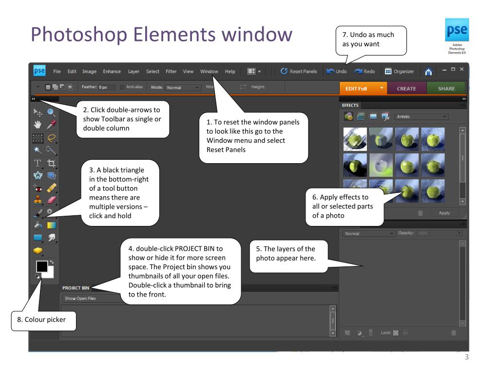499x374 pixels.
Task: Select the Crop tool
Action: (x=51, y=164)
